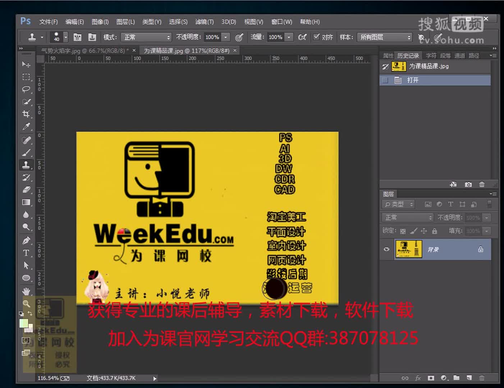
Task: Toggle the 对齐 (Aligned) checkbox
Action: [x=316, y=37]
